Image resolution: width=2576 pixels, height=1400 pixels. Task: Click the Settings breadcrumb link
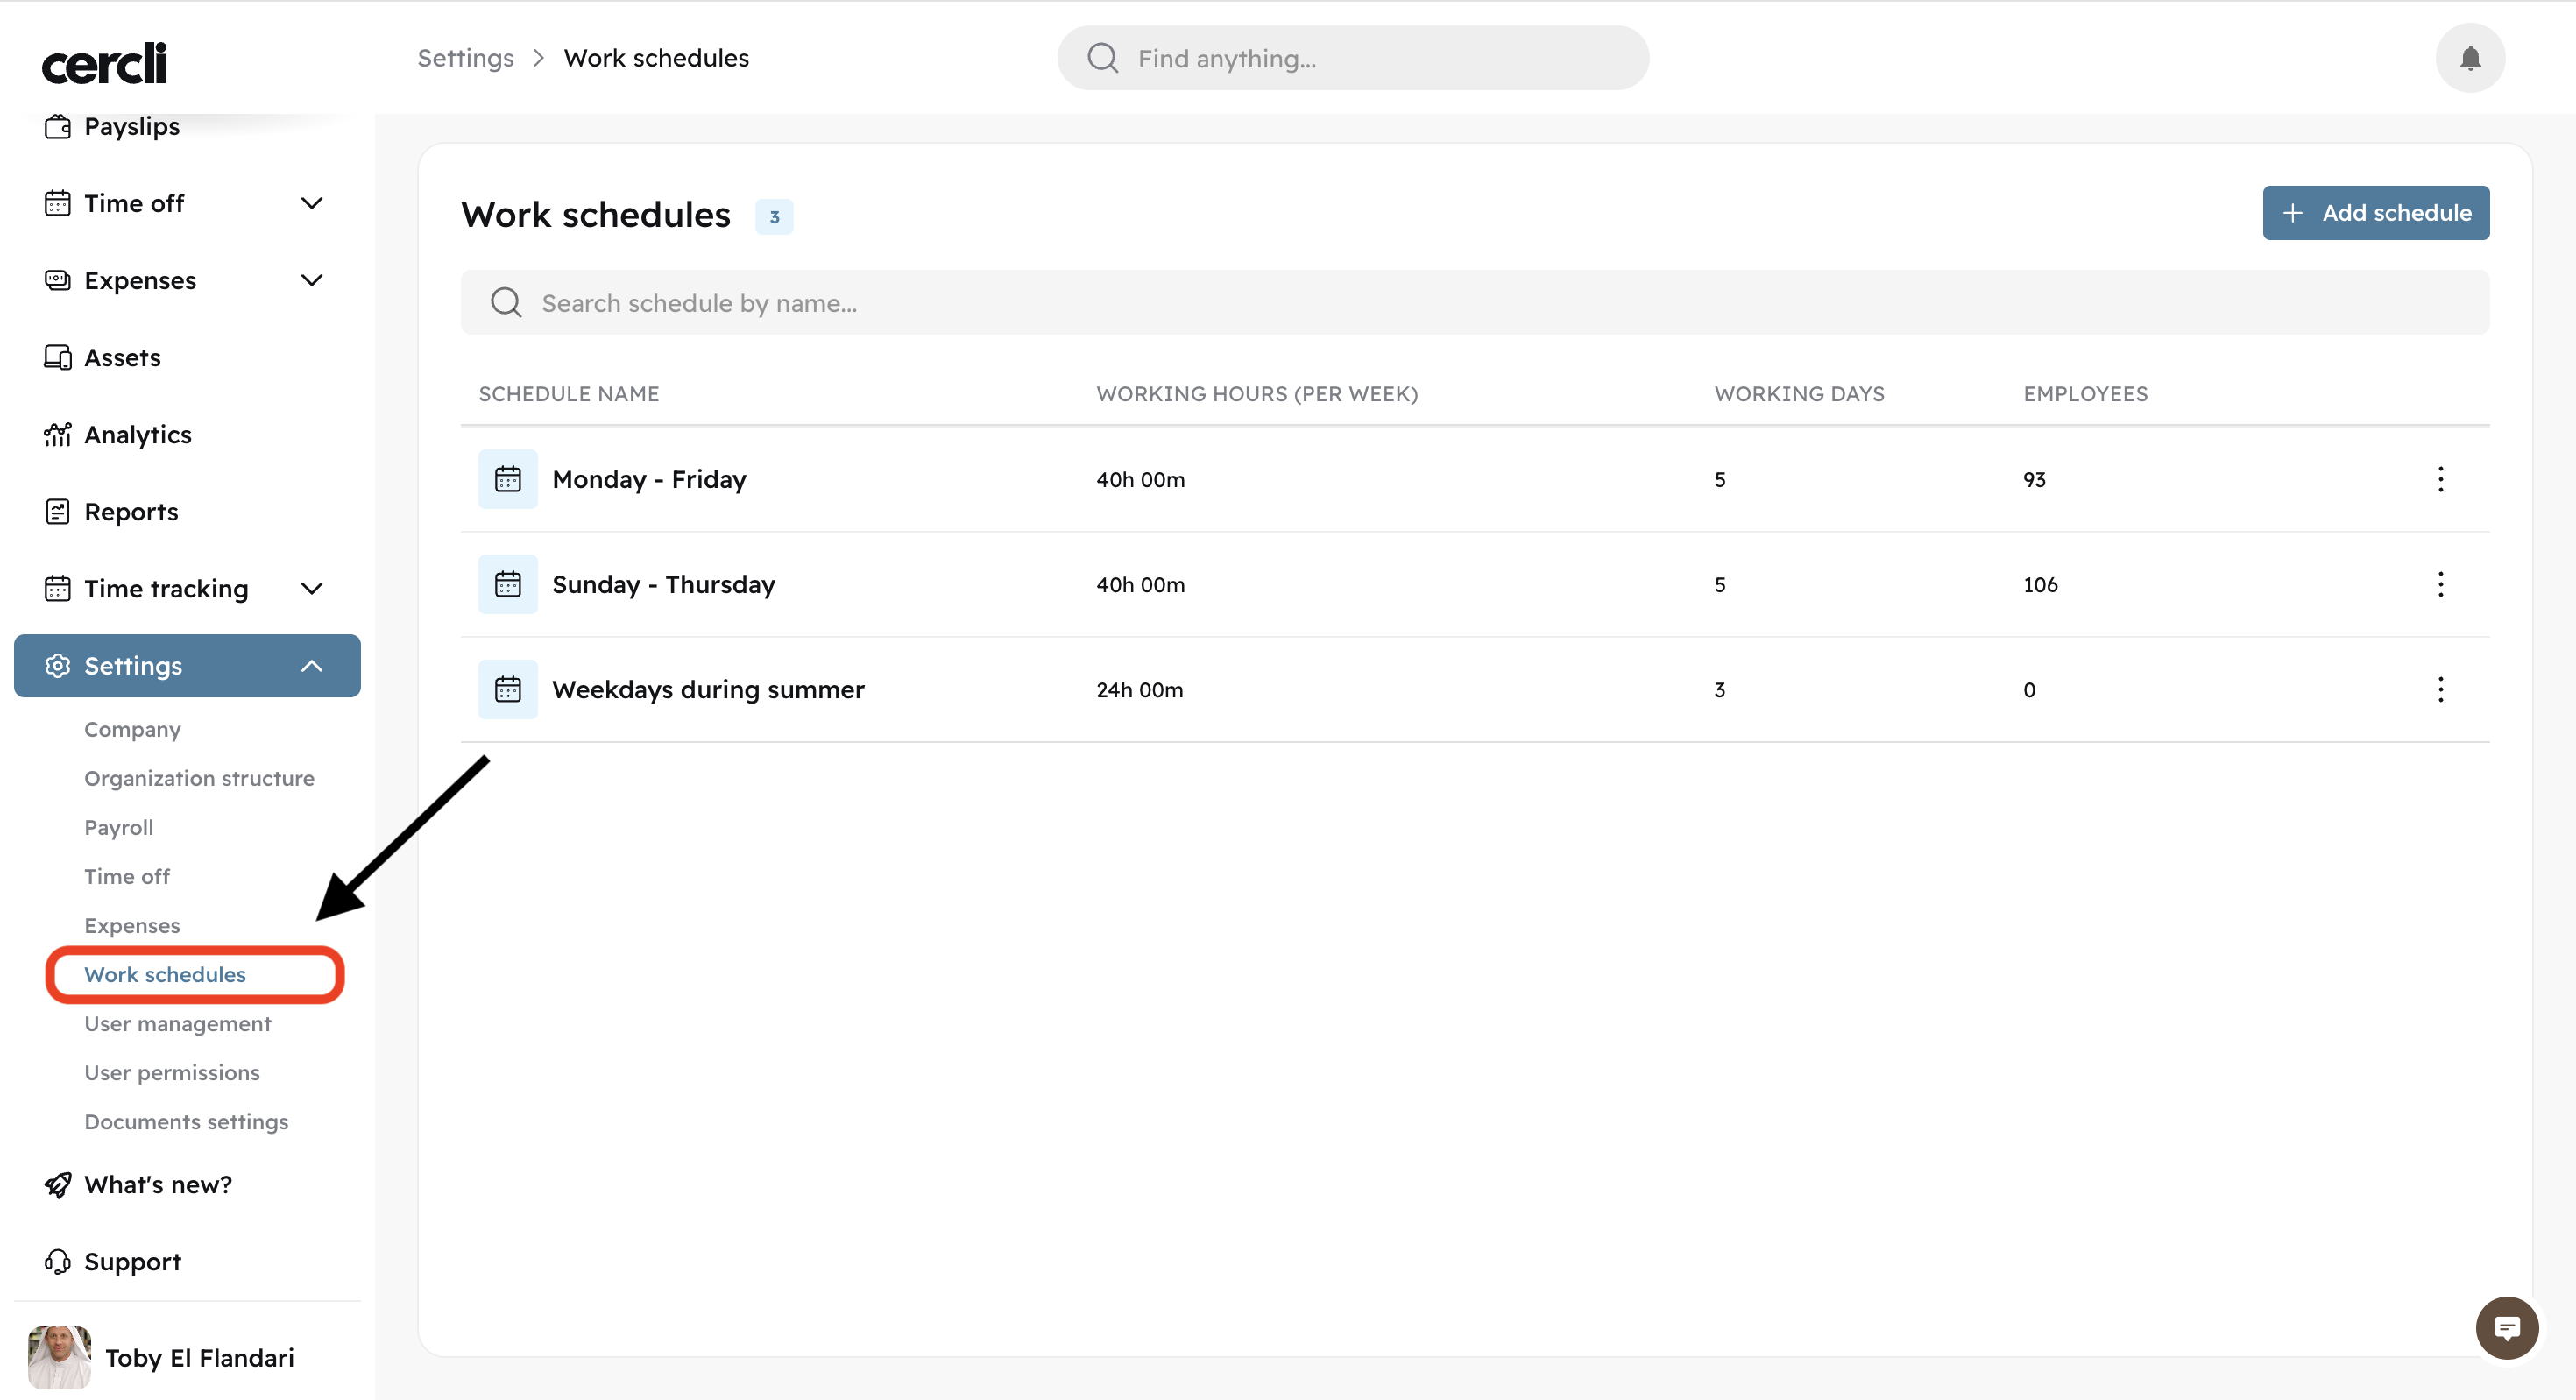tap(465, 58)
